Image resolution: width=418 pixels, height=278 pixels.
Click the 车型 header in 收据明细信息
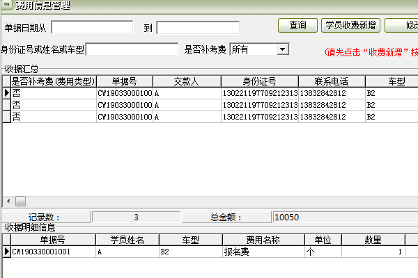pyautogui.click(x=191, y=240)
